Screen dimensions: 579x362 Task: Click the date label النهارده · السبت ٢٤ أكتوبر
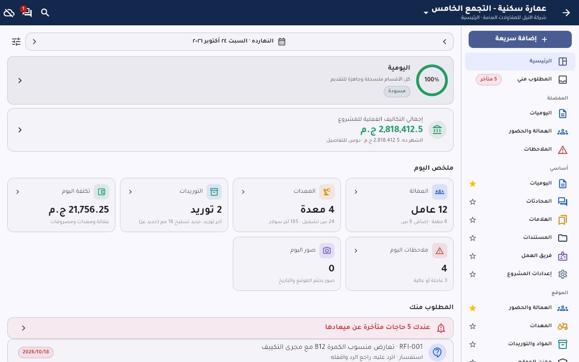pyautogui.click(x=233, y=42)
